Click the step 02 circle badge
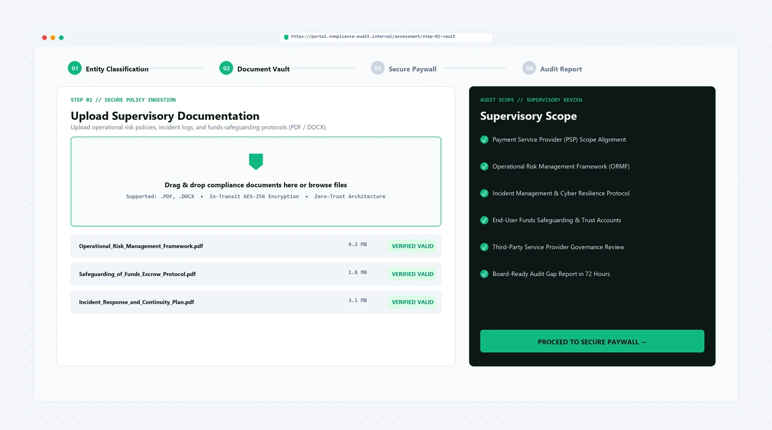The width and height of the screenshot is (772, 430). tap(226, 68)
